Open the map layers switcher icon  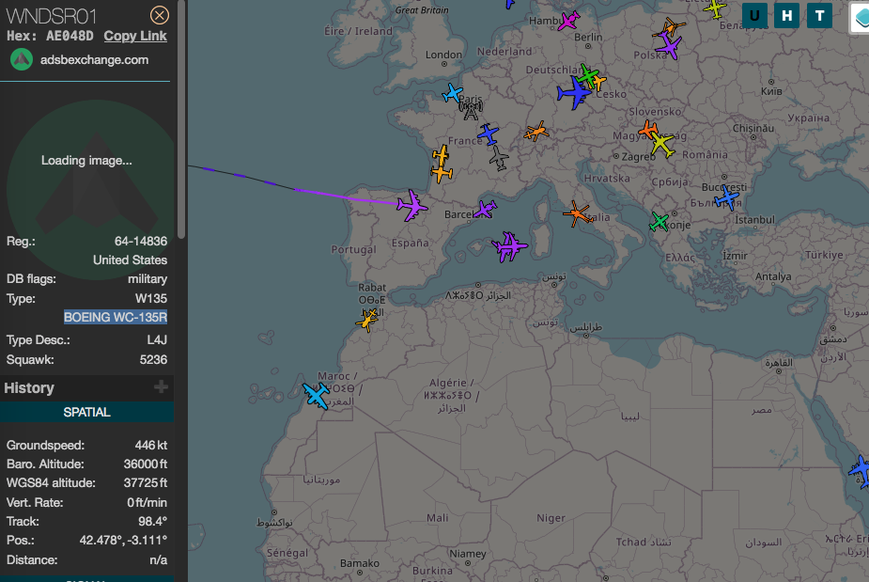pyautogui.click(x=861, y=17)
